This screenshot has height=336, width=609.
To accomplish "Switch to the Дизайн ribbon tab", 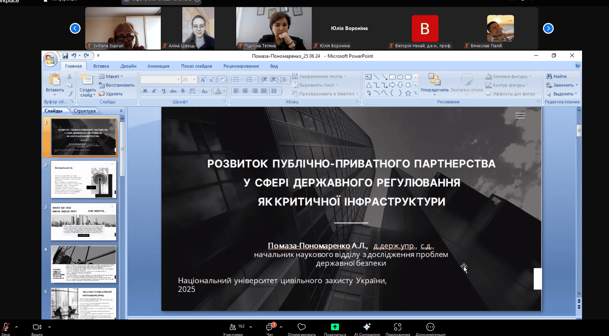I will coord(128,66).
